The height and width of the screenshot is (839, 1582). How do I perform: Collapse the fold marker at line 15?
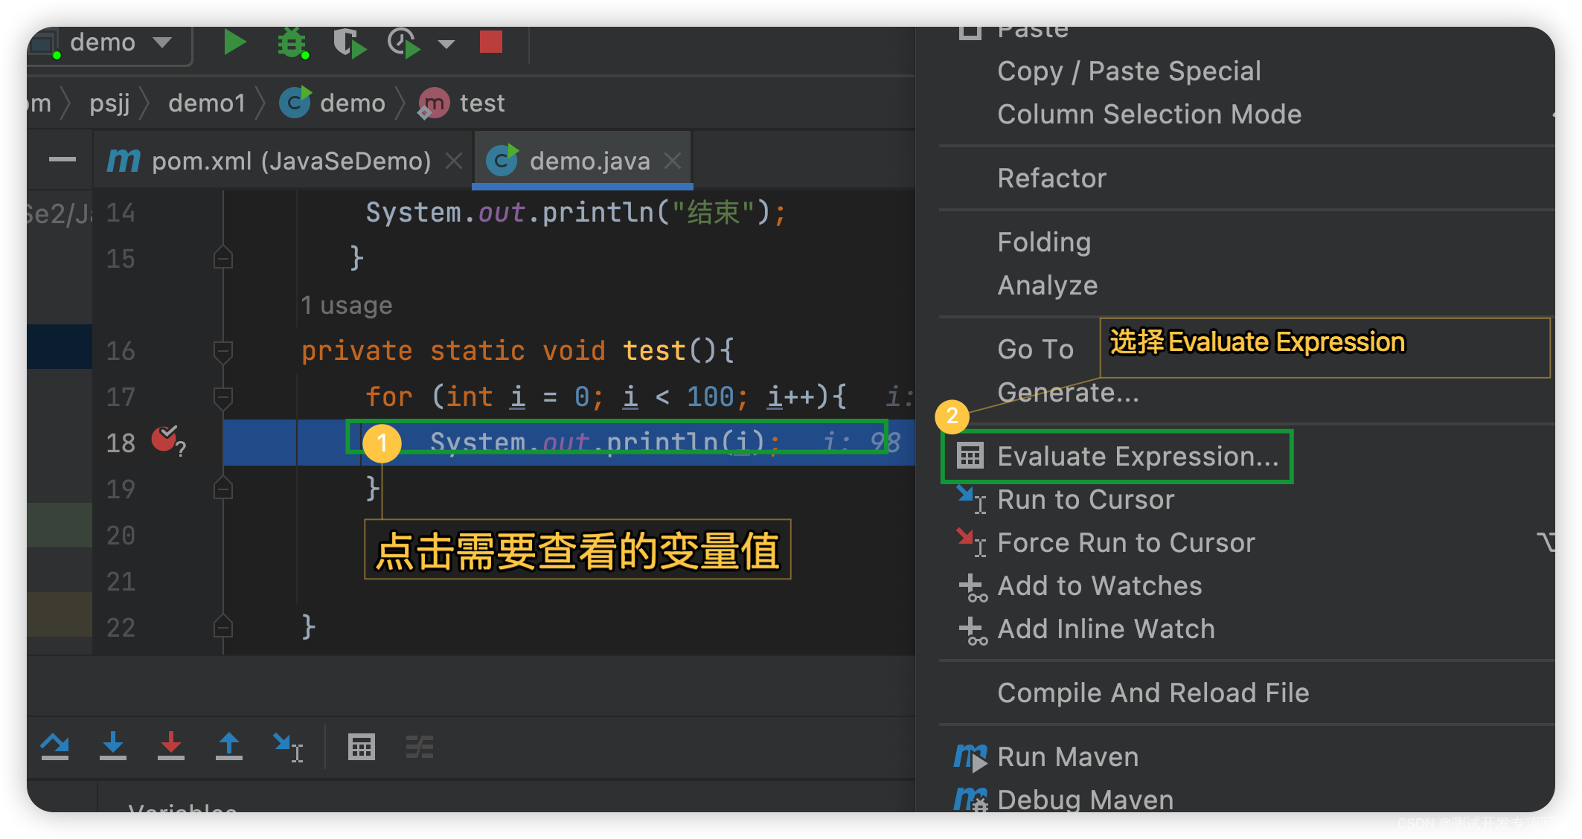tap(223, 257)
